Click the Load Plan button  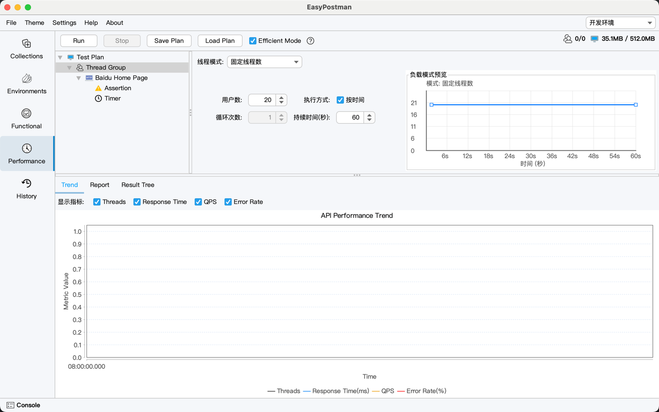(x=220, y=41)
